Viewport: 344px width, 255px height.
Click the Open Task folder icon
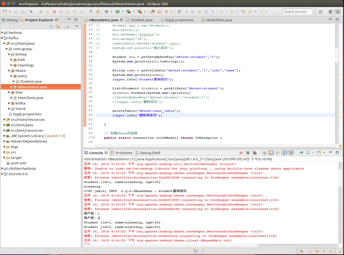tap(159, 11)
